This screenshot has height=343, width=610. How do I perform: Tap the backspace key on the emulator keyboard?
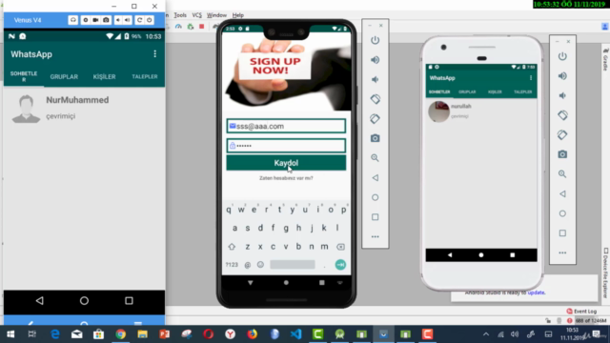tap(340, 247)
